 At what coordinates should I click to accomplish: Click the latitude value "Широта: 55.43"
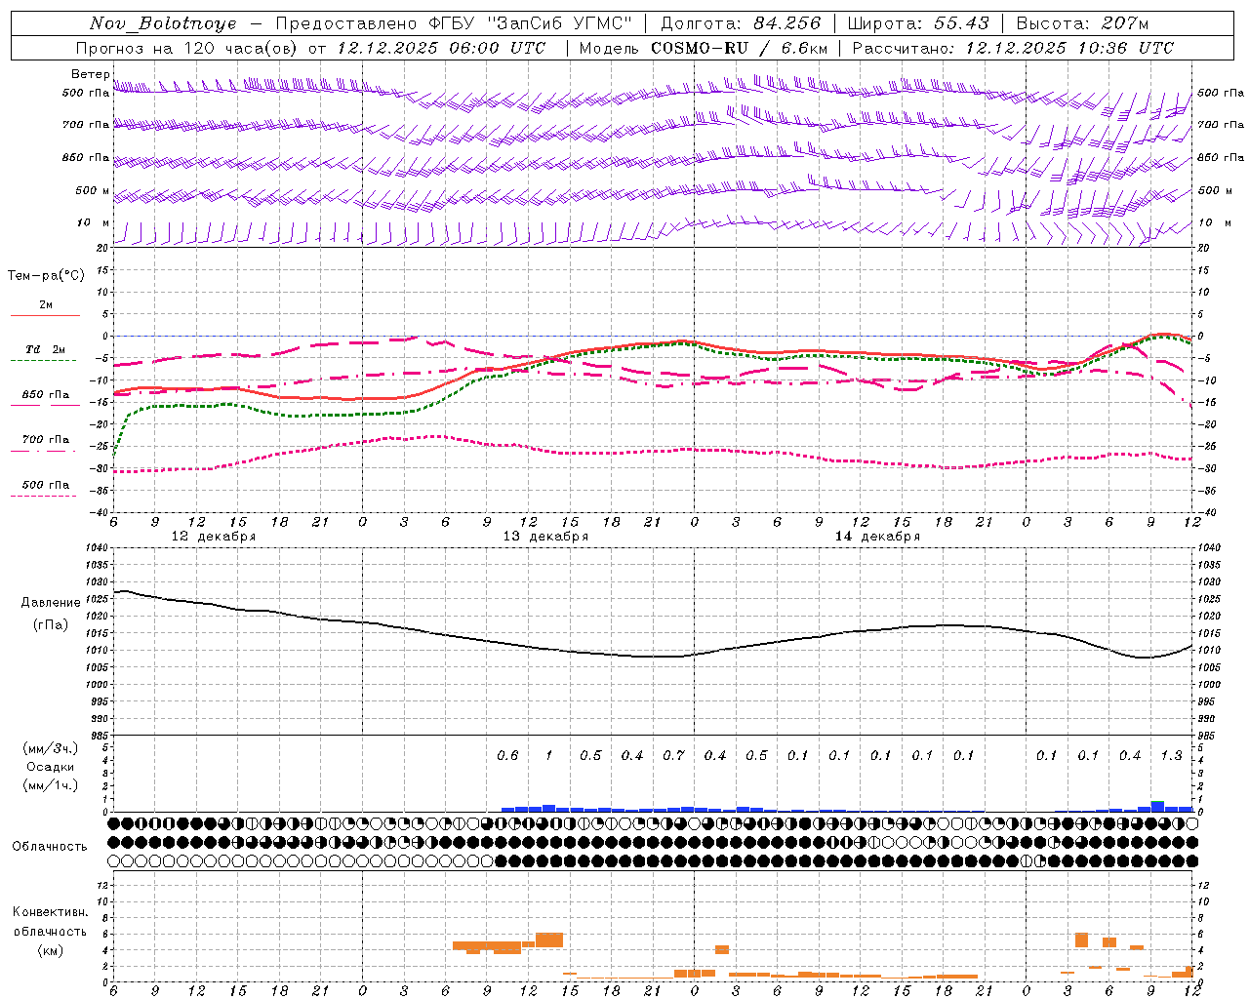point(918,23)
